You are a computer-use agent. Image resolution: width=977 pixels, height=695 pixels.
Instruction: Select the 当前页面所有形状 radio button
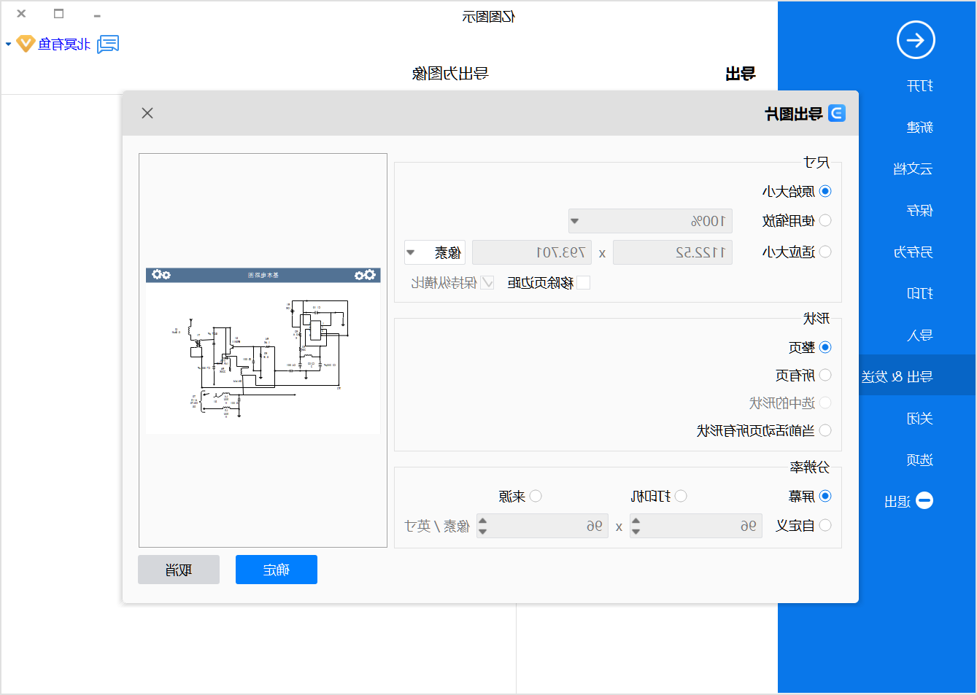click(825, 430)
